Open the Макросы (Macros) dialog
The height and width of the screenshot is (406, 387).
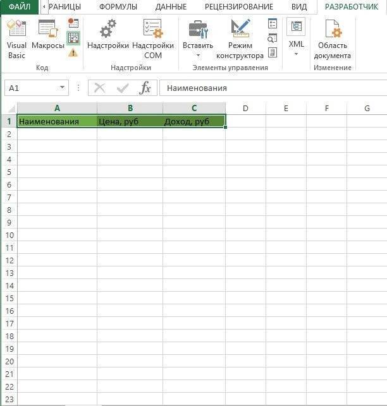click(47, 39)
